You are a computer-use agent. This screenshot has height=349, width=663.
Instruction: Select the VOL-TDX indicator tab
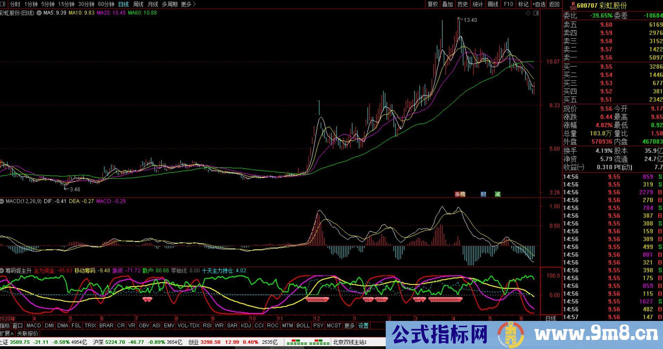tap(189, 326)
